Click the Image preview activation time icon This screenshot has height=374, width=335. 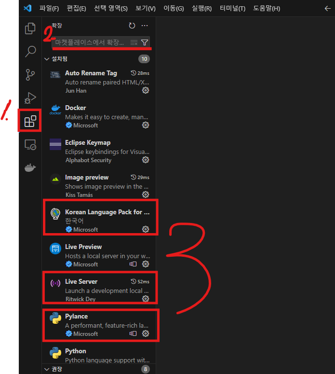134,177
